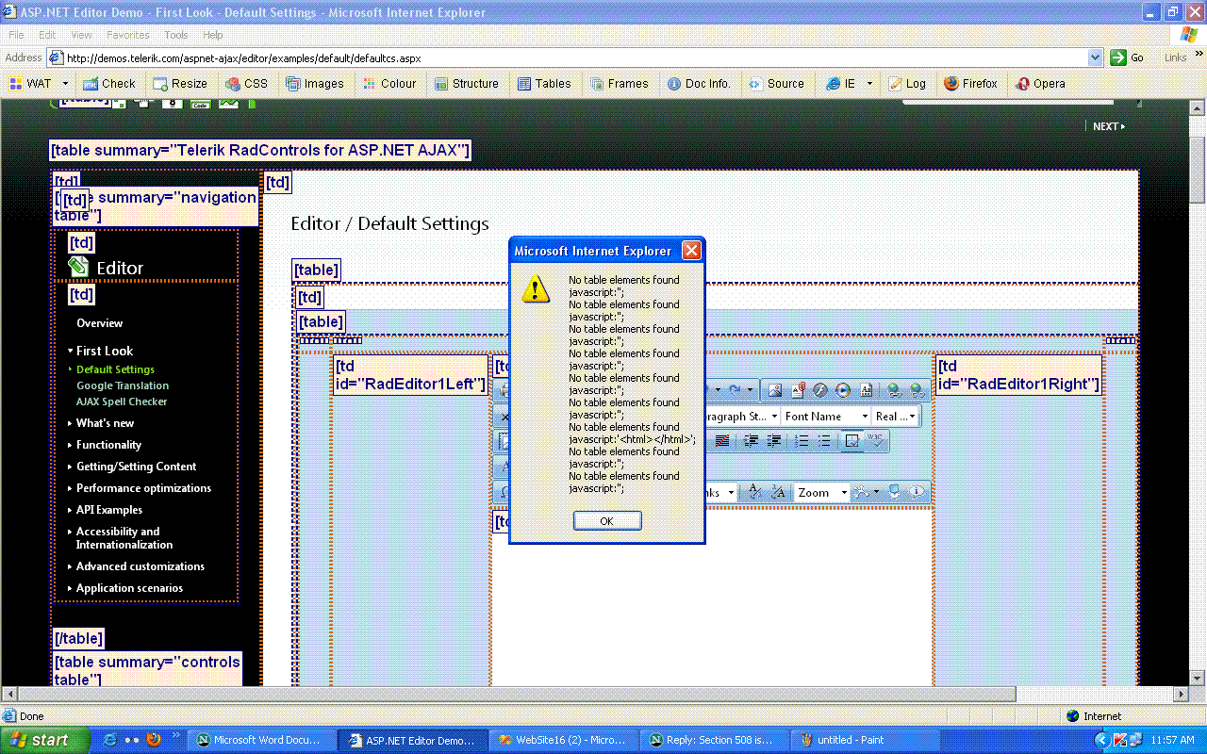
Task: Open the Structure toolbar option
Action: (x=467, y=84)
